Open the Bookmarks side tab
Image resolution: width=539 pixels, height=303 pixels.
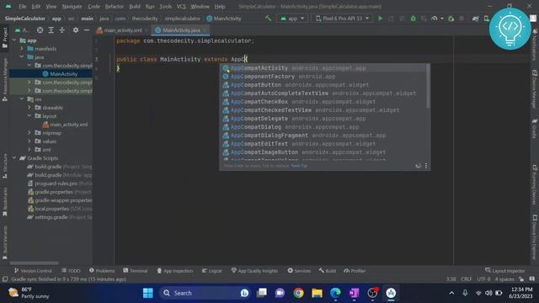click(x=5, y=202)
